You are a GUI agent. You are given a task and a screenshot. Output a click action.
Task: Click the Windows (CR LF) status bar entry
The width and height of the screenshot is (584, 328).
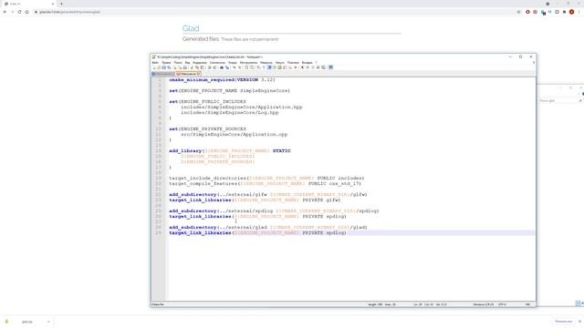[484, 304]
